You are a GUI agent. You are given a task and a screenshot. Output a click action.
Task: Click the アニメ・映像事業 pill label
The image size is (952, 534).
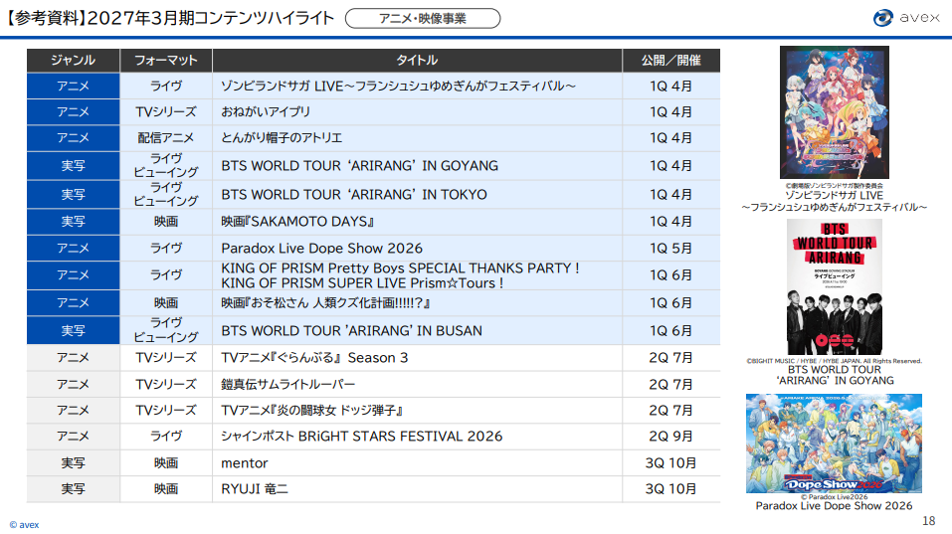tap(423, 18)
